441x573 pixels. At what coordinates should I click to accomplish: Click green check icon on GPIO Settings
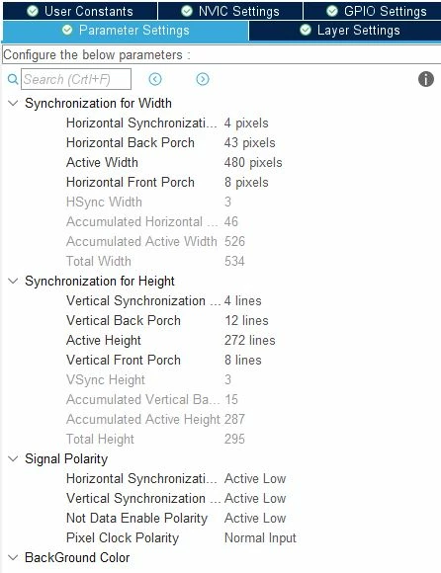tap(332, 11)
